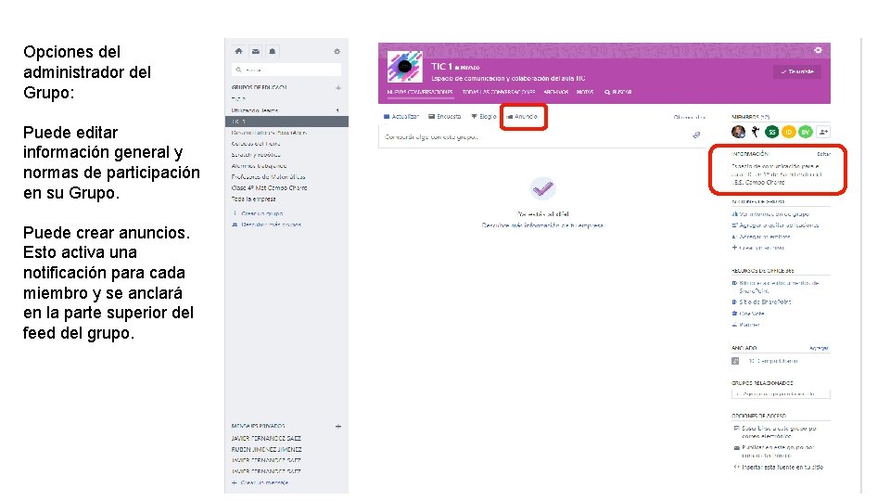Select the Actualizar post type
890x501 pixels.
click(401, 117)
